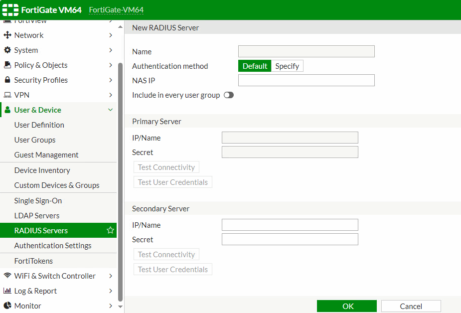Open Authentication Settings page
461x313 pixels.
58,245
